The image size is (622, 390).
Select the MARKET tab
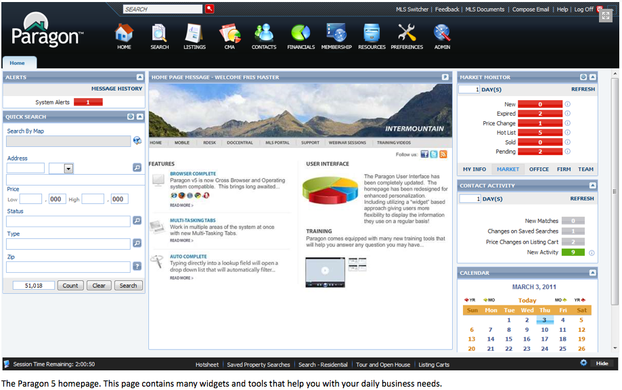pyautogui.click(x=508, y=169)
